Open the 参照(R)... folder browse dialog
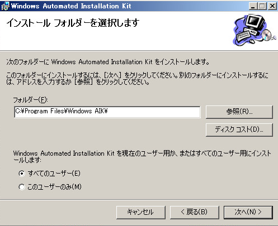 pos(239,112)
